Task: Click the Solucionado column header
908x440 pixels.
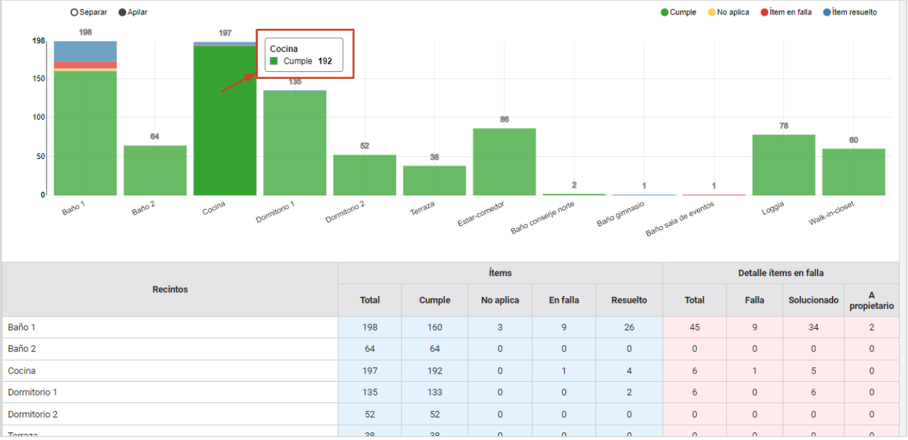Action: click(x=813, y=300)
